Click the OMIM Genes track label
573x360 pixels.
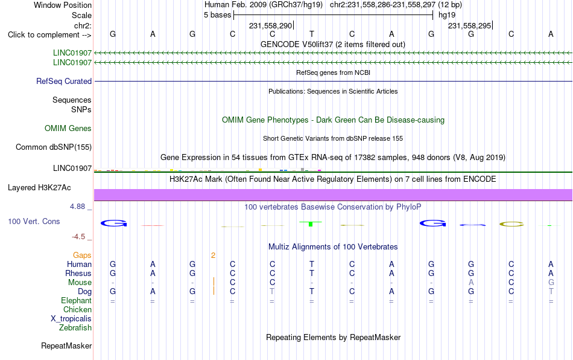[68, 129]
